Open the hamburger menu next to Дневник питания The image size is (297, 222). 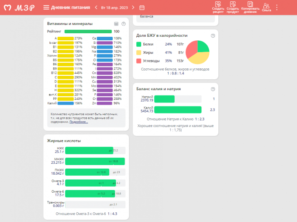point(46,7)
